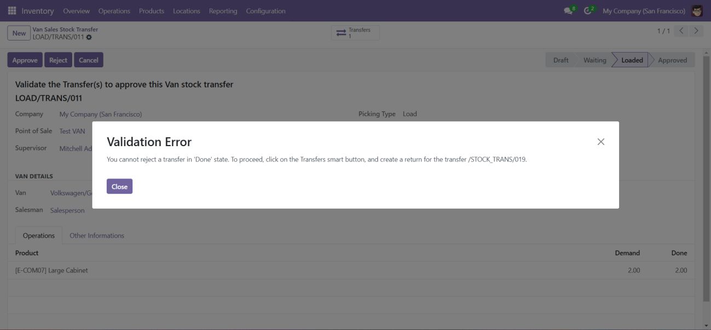Open the Products menu
Screen dimensions: 711x330
(152, 11)
